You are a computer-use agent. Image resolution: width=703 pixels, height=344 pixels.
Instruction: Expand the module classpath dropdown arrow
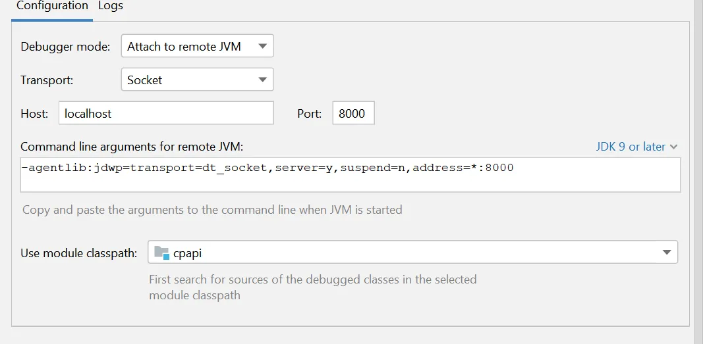tap(667, 253)
